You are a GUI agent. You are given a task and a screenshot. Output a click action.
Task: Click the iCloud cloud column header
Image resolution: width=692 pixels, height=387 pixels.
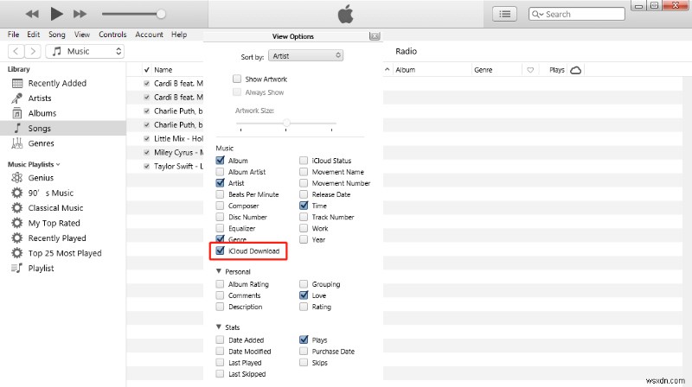coord(575,70)
